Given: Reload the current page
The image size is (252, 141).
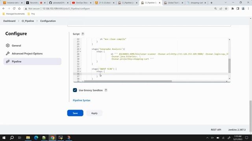Looking at the screenshot, I should [14, 9].
